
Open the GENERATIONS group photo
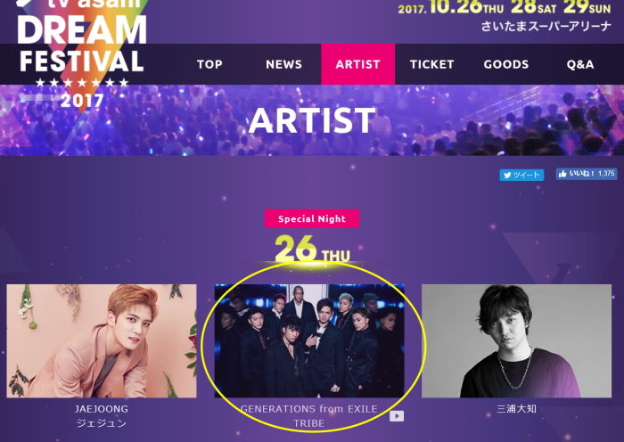click(309, 341)
